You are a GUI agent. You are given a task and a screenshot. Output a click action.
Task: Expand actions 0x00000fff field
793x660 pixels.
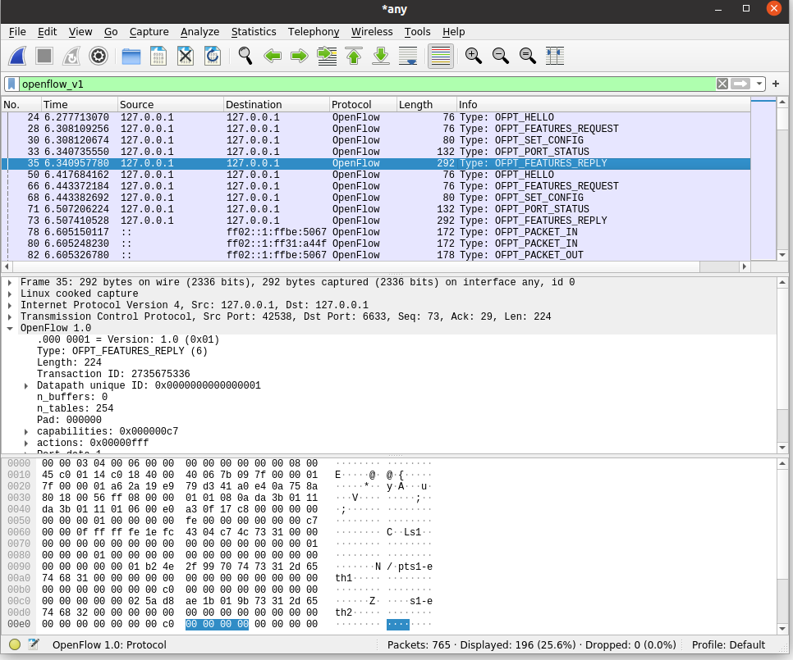[25, 444]
